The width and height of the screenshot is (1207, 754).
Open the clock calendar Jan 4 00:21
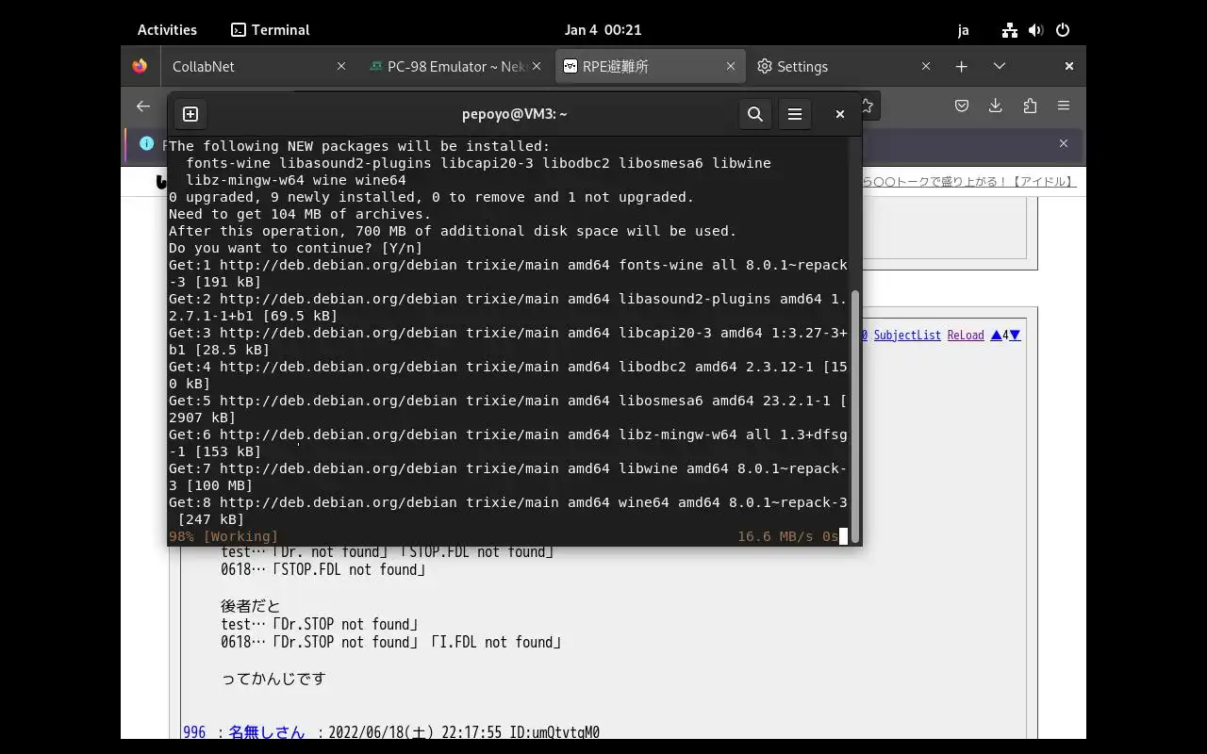603,30
